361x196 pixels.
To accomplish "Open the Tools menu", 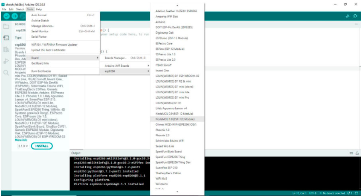I will coord(30,10).
